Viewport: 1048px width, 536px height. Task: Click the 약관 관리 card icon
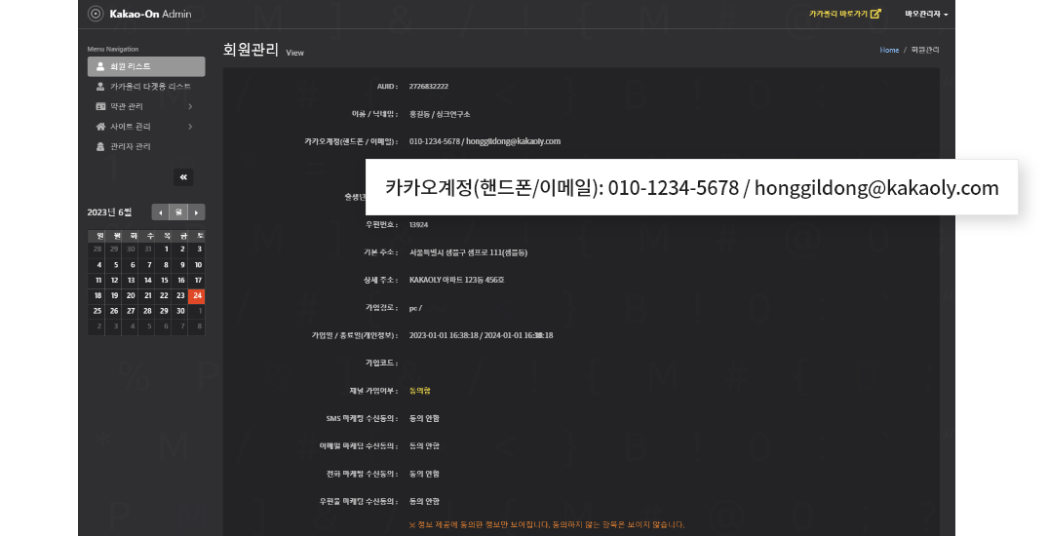[x=99, y=106]
